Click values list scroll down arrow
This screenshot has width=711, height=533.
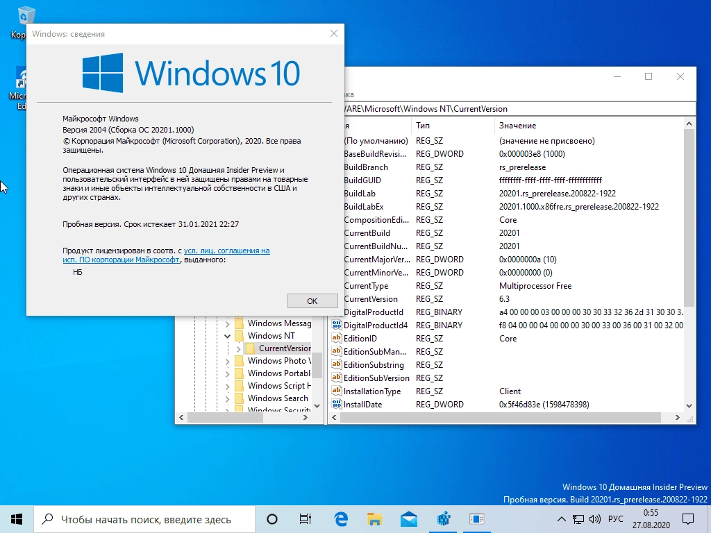point(689,405)
